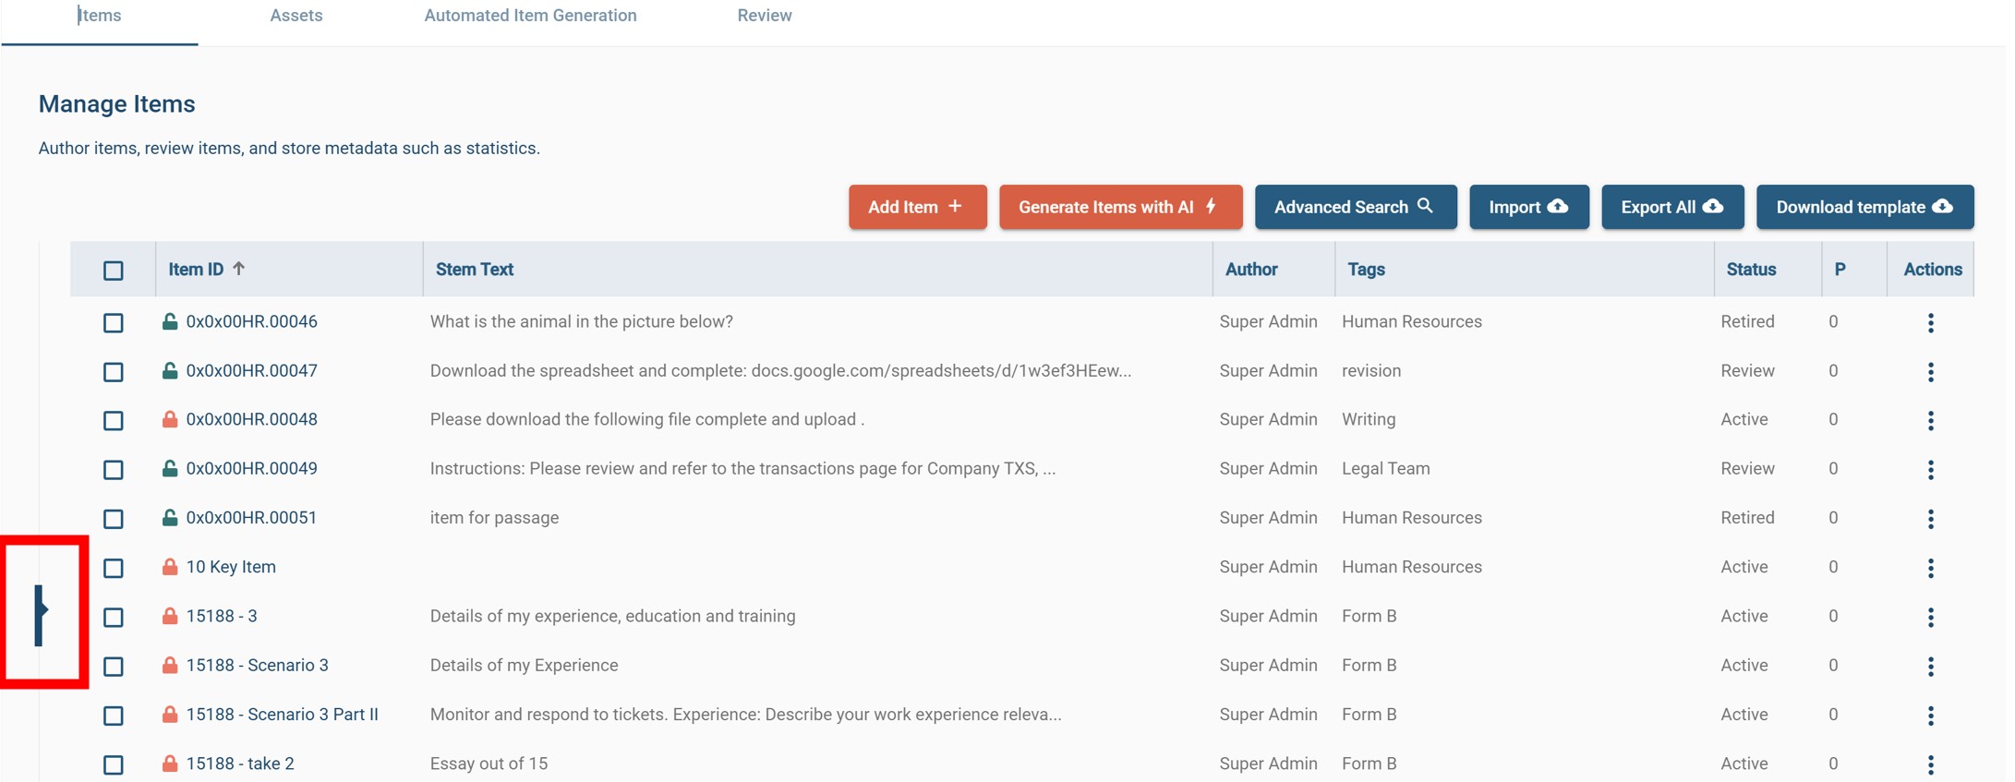Image resolution: width=2015 pixels, height=782 pixels.
Task: Click the lock icon next to 15188 - 3
Action: pyautogui.click(x=170, y=616)
